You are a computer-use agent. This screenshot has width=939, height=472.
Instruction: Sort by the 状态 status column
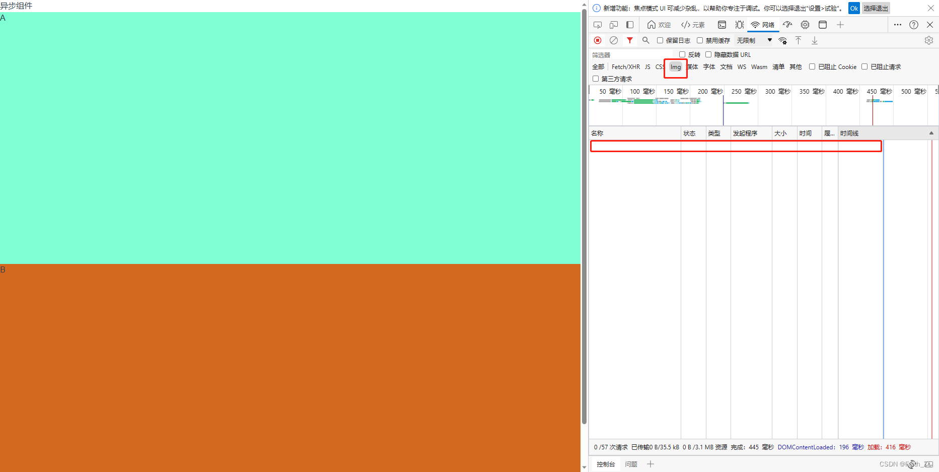click(x=693, y=133)
